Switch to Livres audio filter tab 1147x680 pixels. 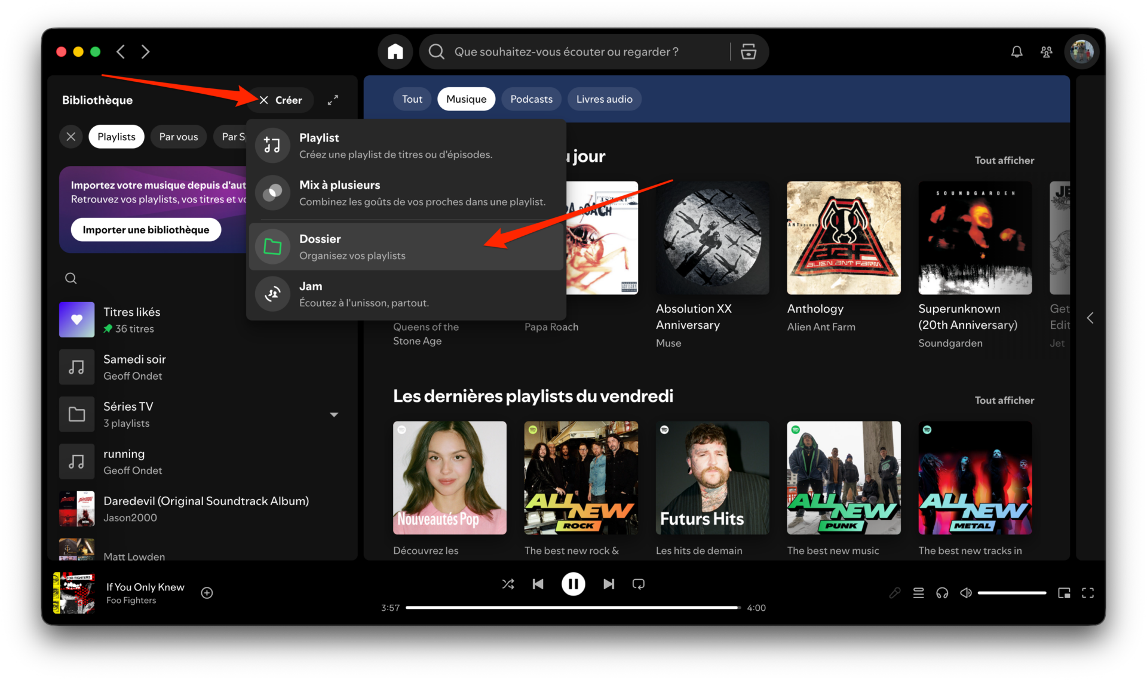coord(604,99)
